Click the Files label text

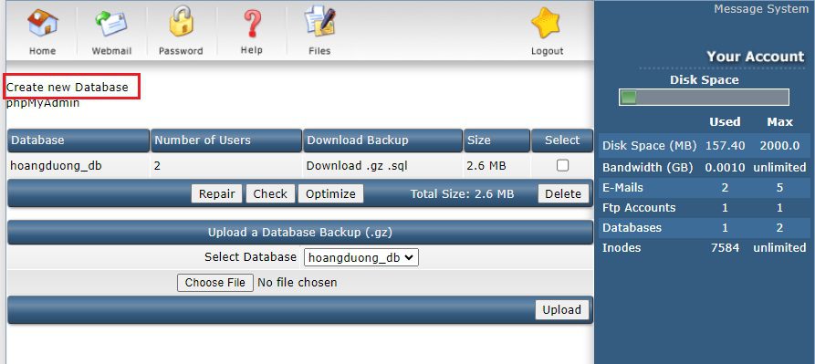click(319, 51)
